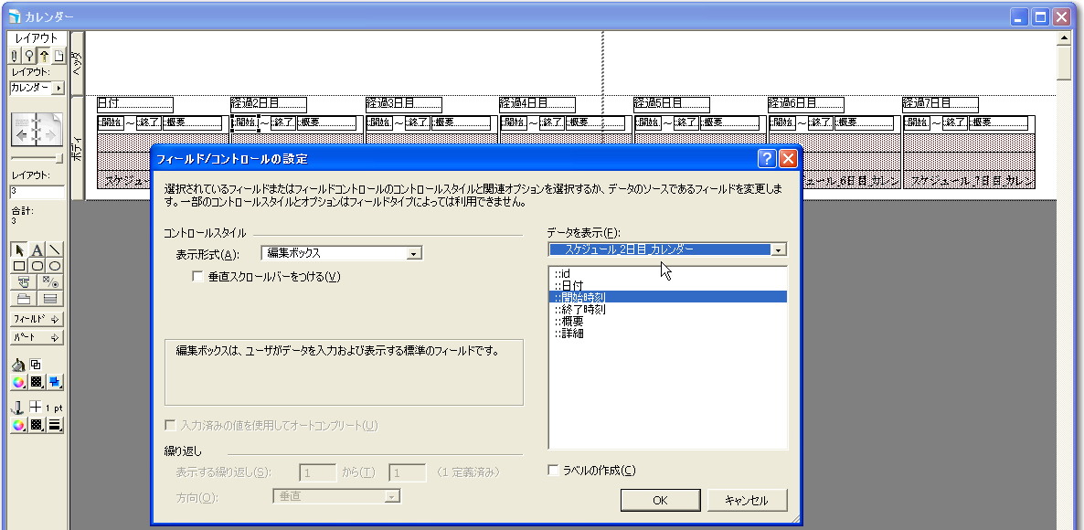The height and width of the screenshot is (530, 1084).
Task: Select the Text tool in the toolbox
Action: tap(37, 250)
